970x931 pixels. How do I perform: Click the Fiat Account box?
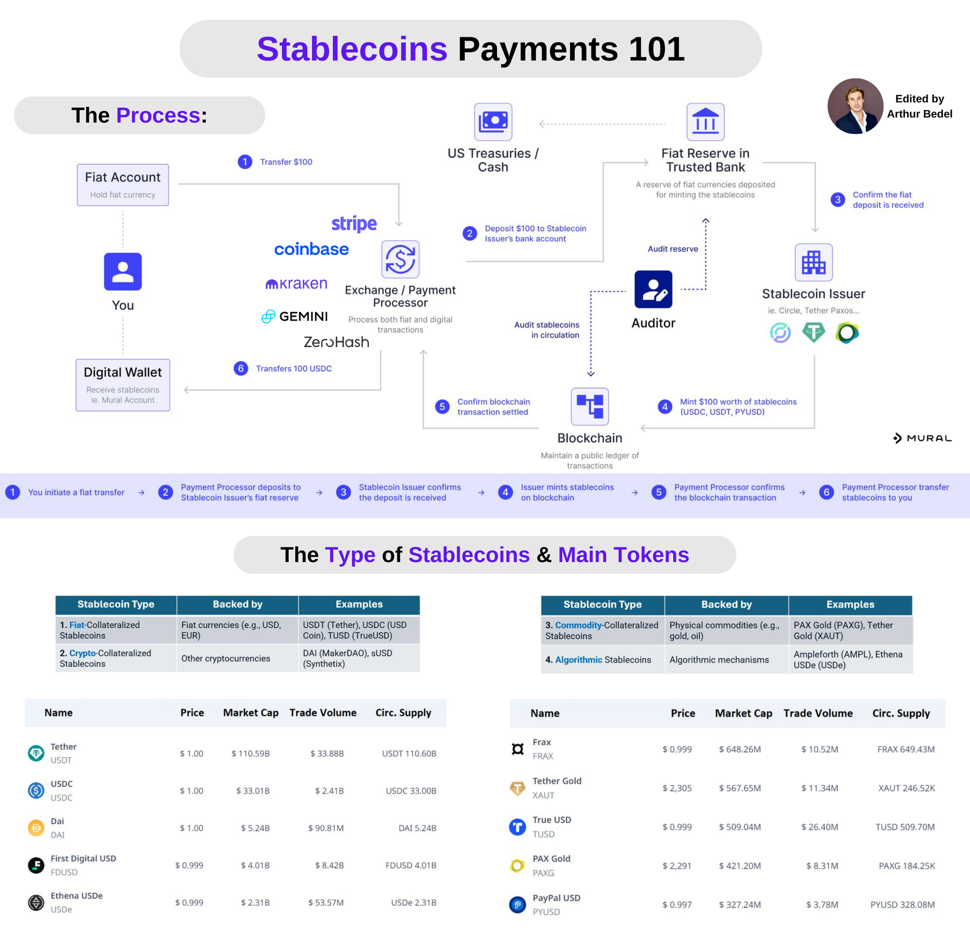(x=123, y=185)
